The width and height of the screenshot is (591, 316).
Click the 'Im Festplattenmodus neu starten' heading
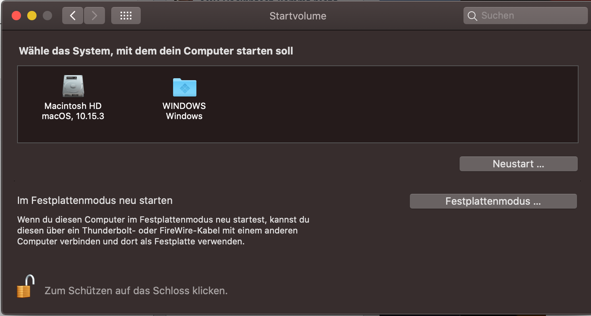pyautogui.click(x=95, y=200)
